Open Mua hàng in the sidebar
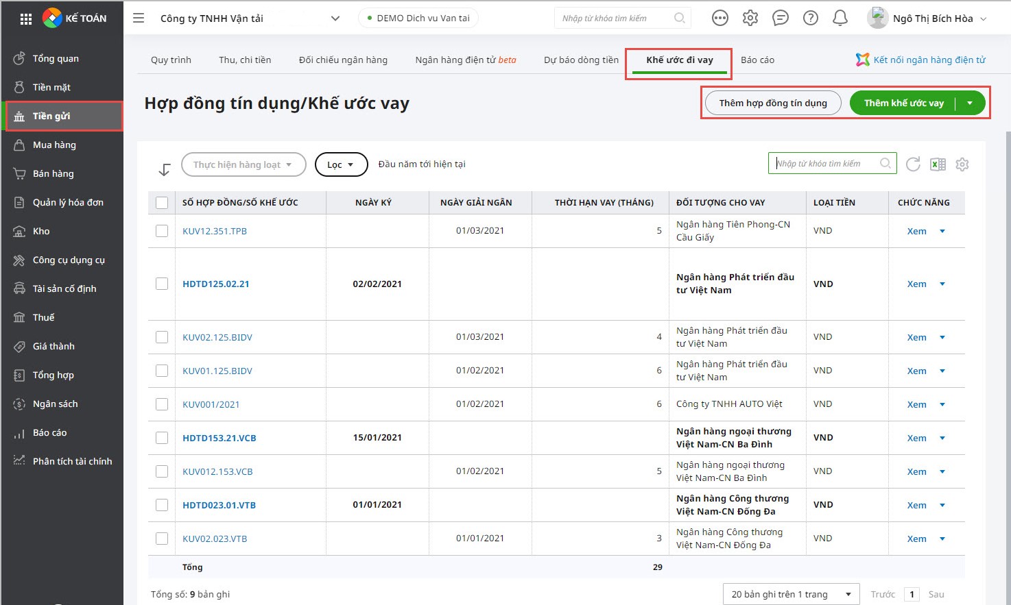Viewport: 1011px width, 605px height. [x=62, y=145]
